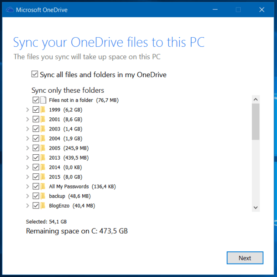
Task: Select the 2015 (8,0 GB) folder label
Action: (x=65, y=177)
